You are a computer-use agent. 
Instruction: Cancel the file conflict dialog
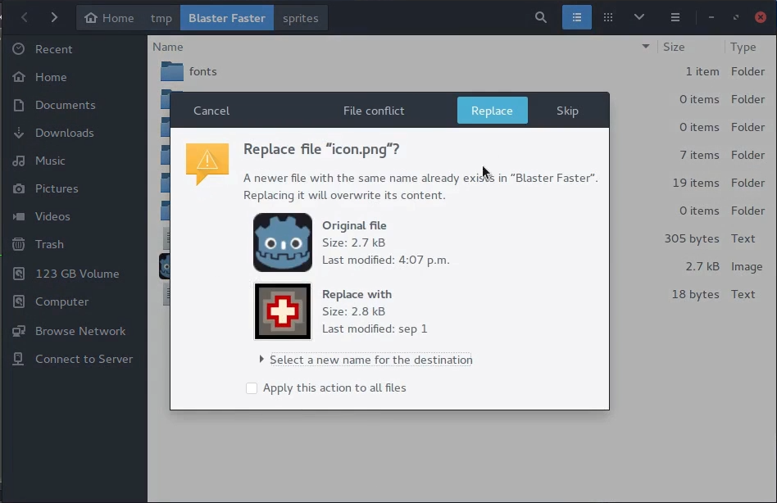point(211,111)
